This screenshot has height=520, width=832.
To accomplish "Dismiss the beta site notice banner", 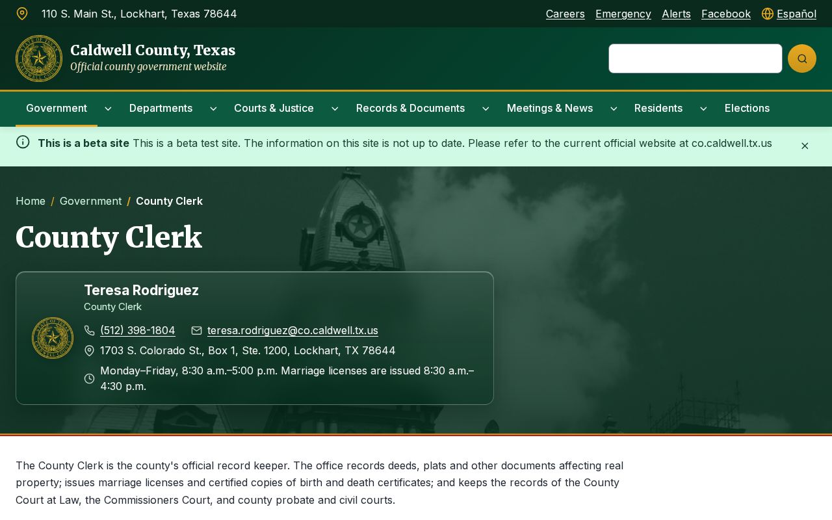I will click(x=805, y=146).
